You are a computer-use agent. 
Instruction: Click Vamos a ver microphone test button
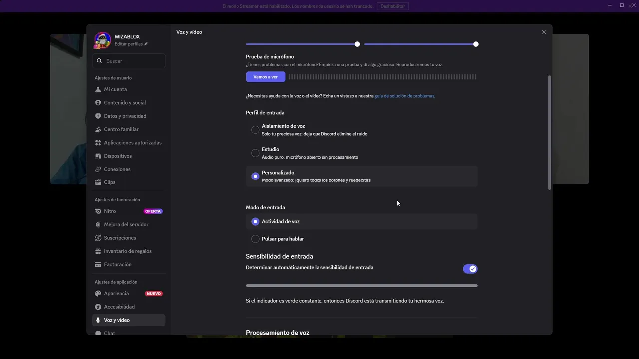(x=265, y=77)
